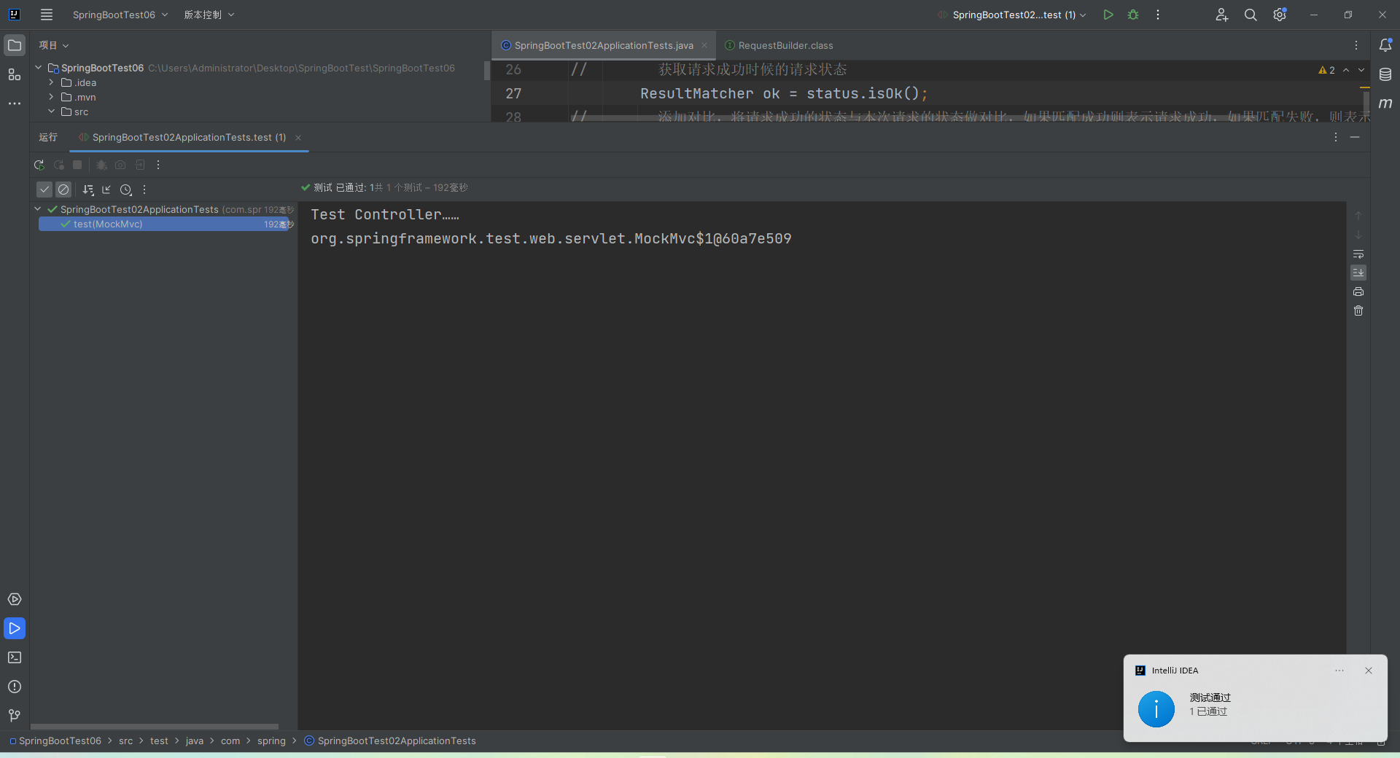Screen dimensions: 1400x758
Task: Open more run actions next to Debug
Action: pyautogui.click(x=1158, y=15)
